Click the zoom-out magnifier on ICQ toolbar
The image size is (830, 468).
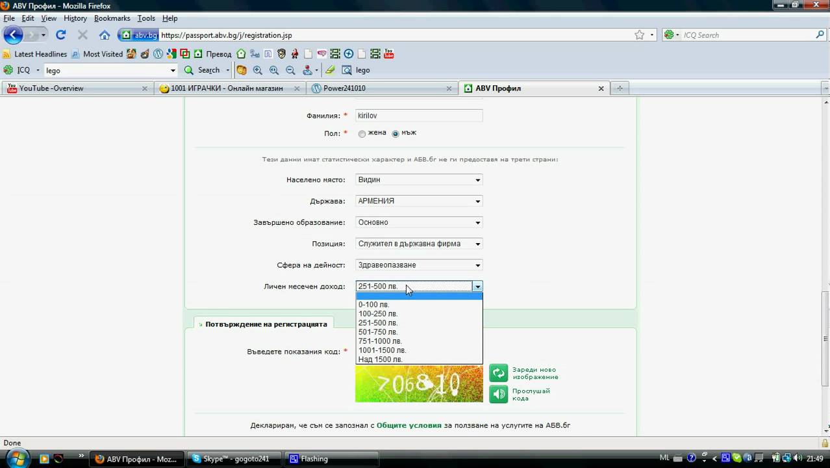(290, 70)
